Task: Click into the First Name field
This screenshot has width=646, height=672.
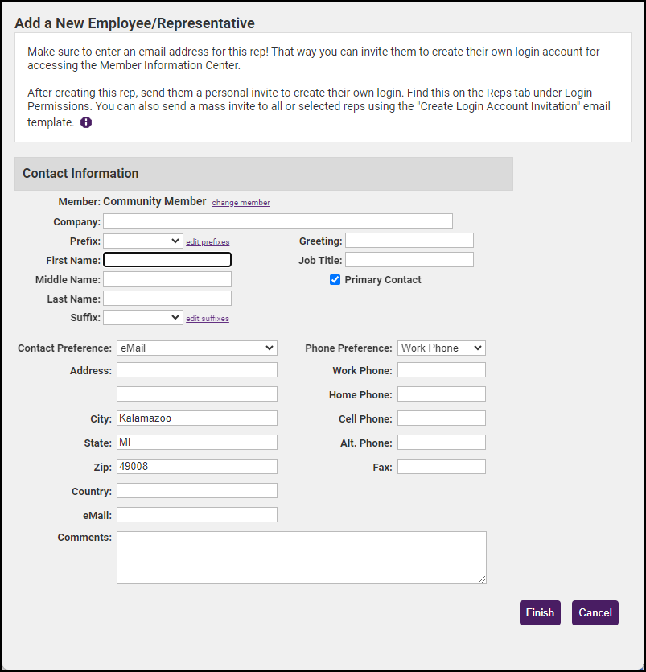Action: click(167, 260)
